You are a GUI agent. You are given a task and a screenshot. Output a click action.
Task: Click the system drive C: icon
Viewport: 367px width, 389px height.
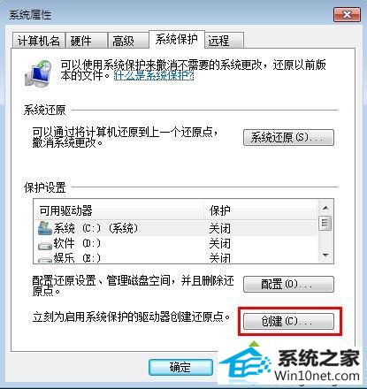pyautogui.click(x=45, y=228)
